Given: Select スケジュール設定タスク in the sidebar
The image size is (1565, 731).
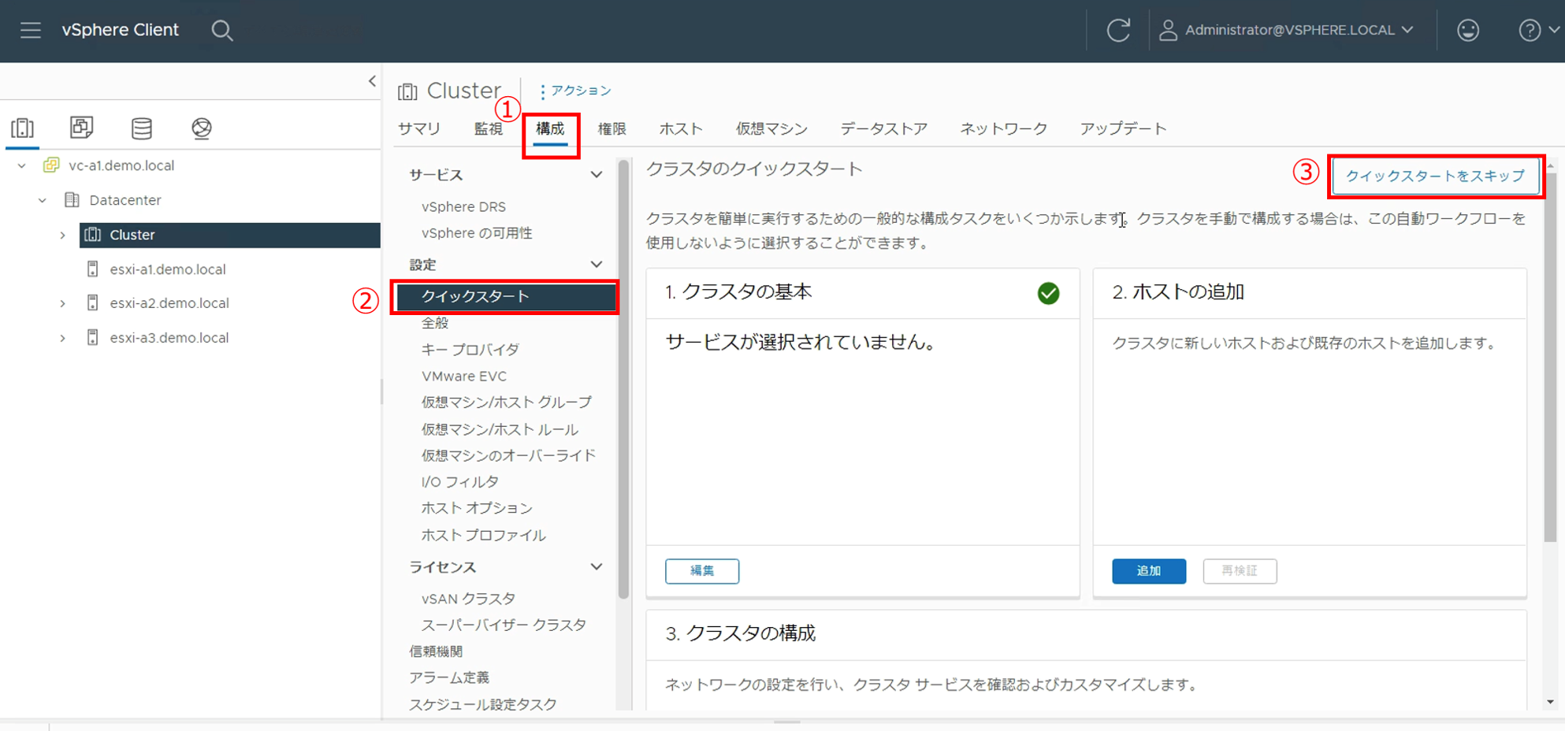Looking at the screenshot, I should (x=482, y=704).
